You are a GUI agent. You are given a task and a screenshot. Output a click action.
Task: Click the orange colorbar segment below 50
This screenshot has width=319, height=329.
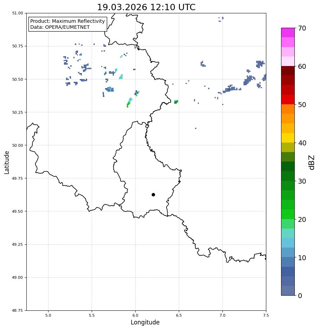tap(288, 109)
